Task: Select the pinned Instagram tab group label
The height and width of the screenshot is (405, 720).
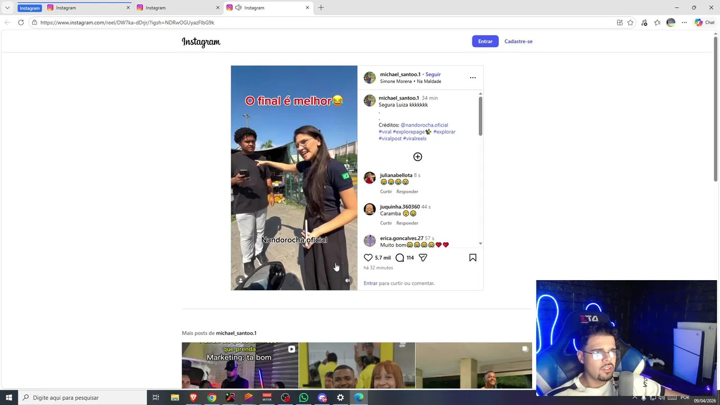Action: pos(30,8)
